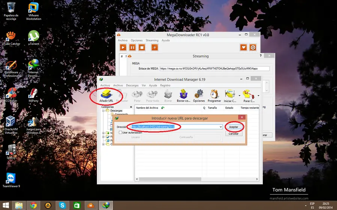Click the Cancelar button

pos(234,134)
